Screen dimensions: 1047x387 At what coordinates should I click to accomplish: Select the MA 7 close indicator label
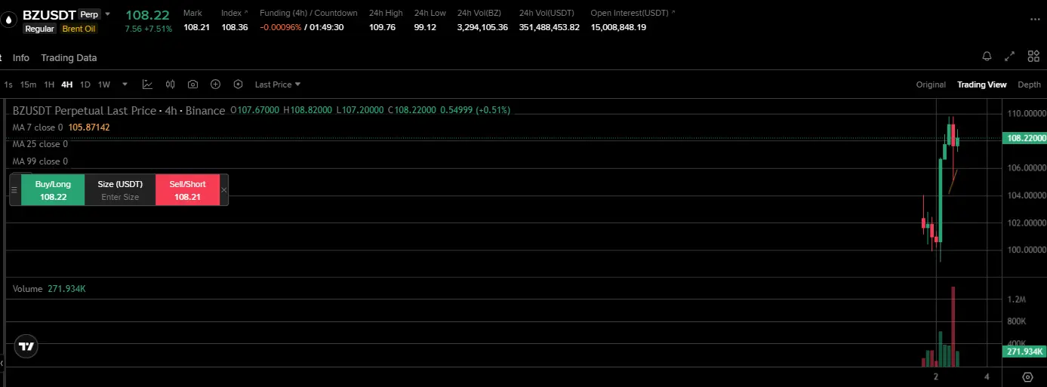(x=38, y=127)
